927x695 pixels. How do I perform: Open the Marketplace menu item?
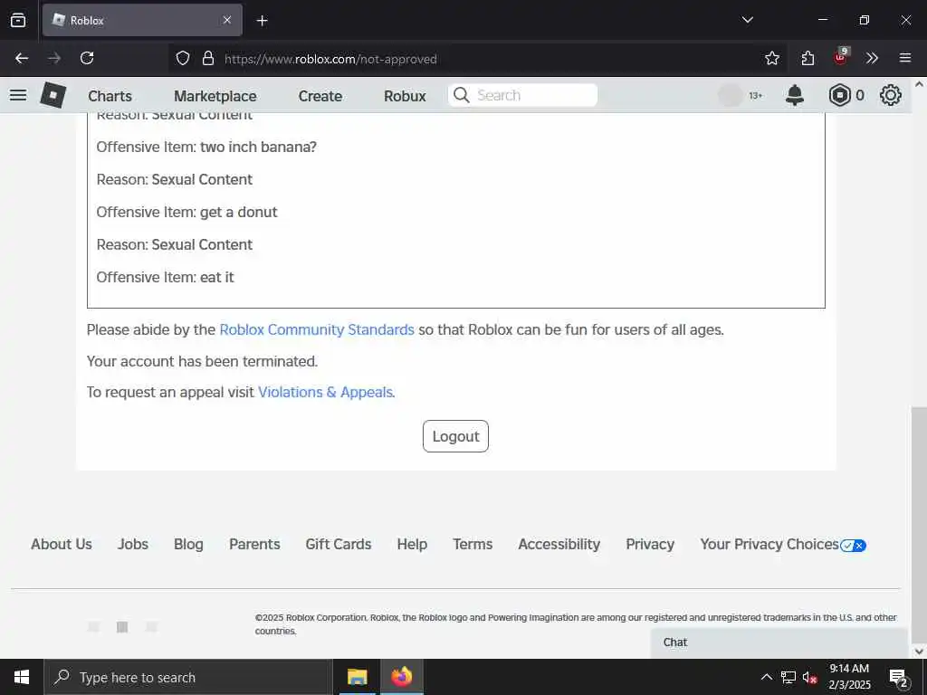215,96
